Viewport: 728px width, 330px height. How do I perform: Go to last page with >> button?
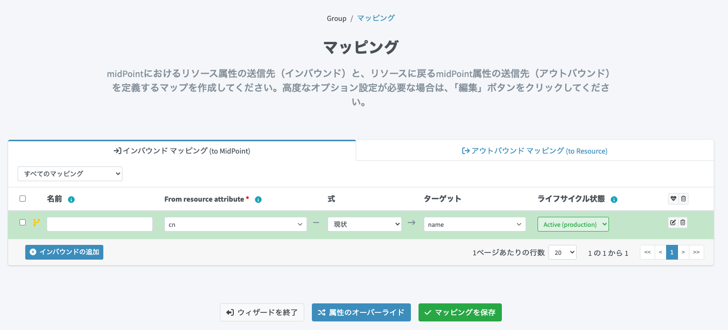click(x=696, y=252)
